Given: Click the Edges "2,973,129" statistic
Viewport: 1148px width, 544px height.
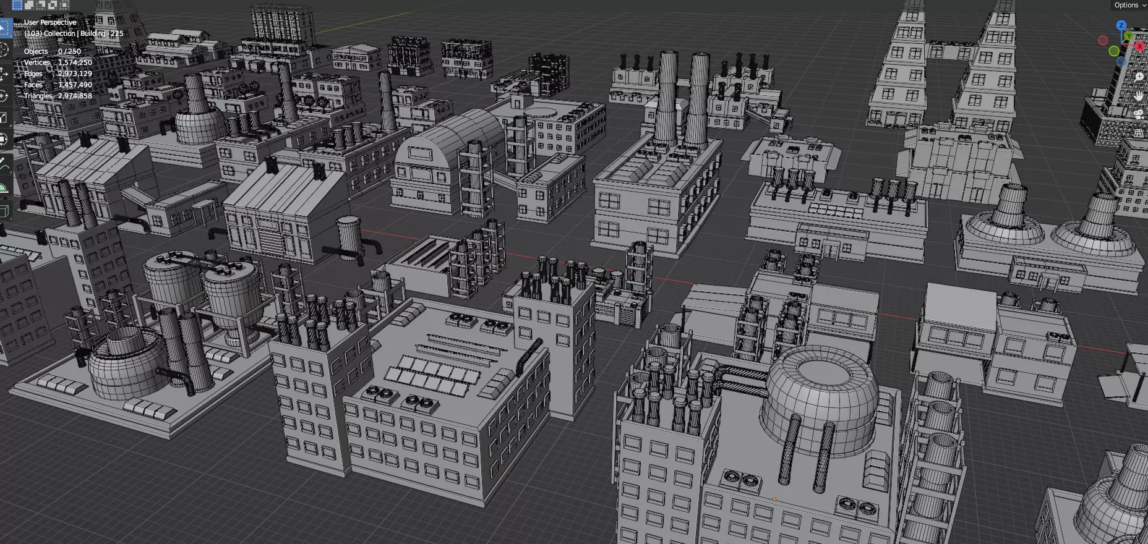Looking at the screenshot, I should pyautogui.click(x=75, y=74).
